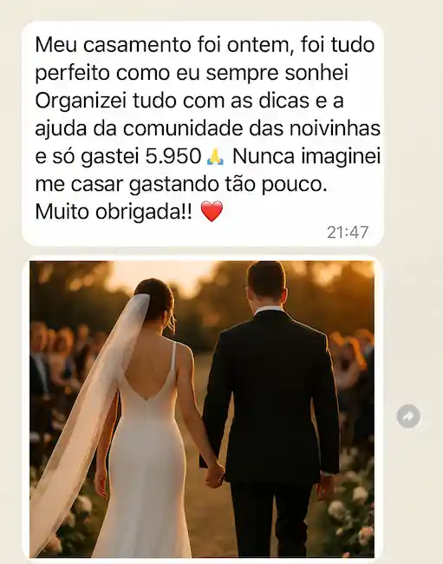Tap the text "Muito obrigada!!"
Screen dimensions: 443x564
(x=114, y=212)
